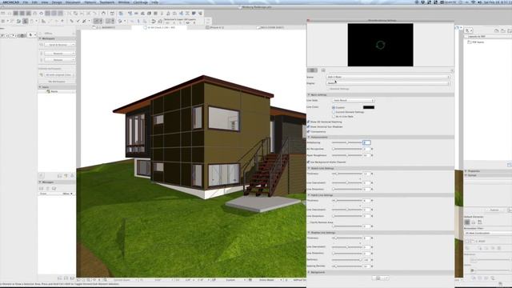Expand the Background section
The height and width of the screenshot is (288, 512).
pos(309,272)
